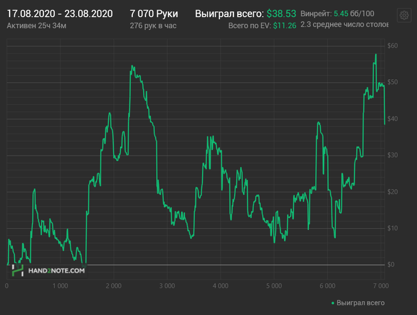This screenshot has width=417, height=315.
Task: Click the 'Всего по EV:' label
Action: click(x=250, y=26)
